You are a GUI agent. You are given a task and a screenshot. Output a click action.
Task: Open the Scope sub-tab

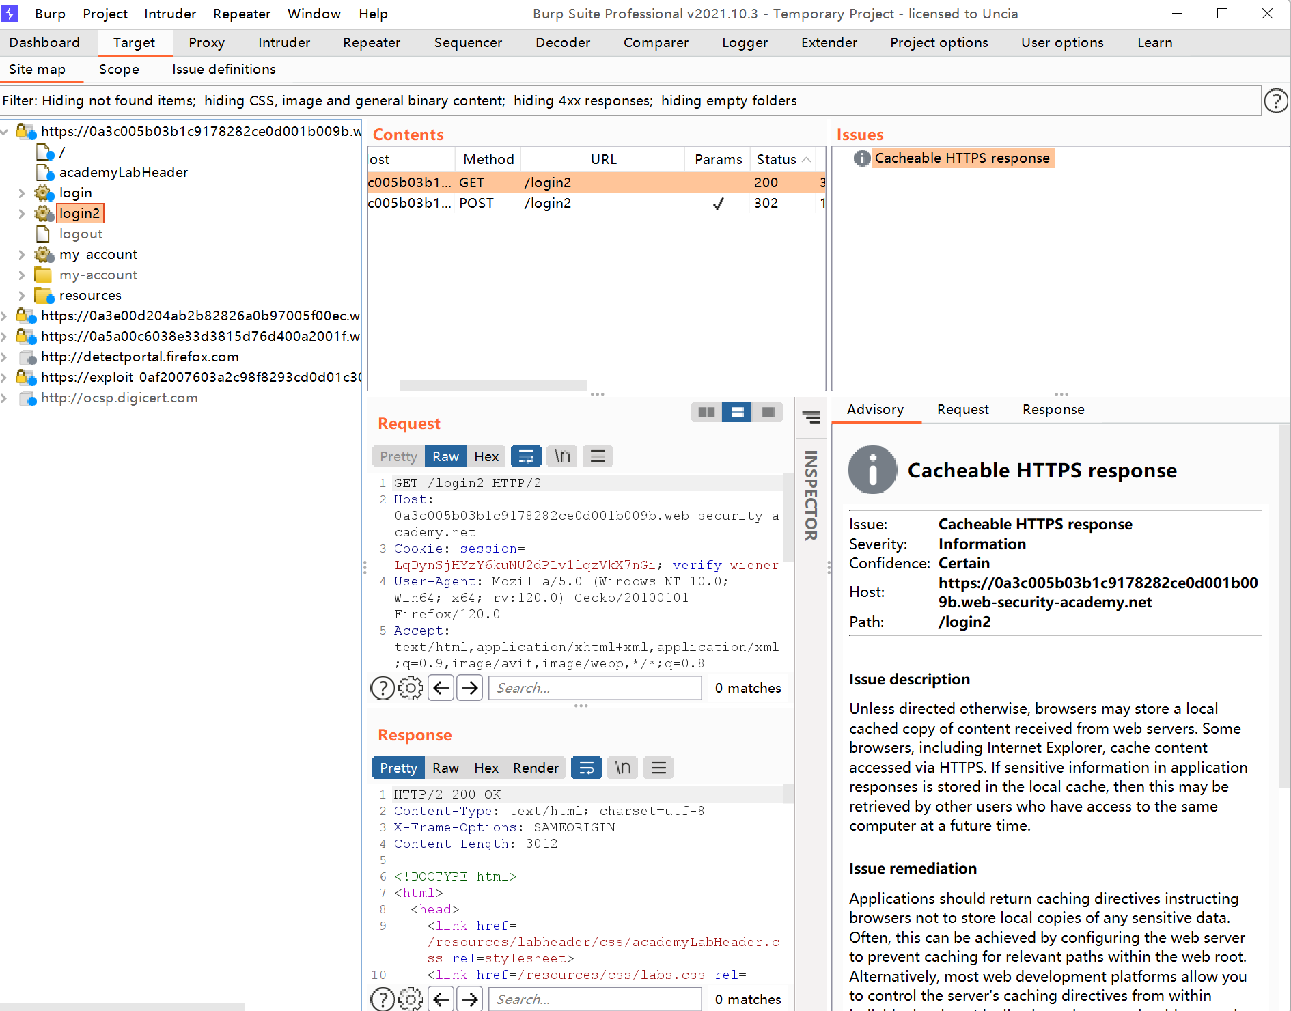[x=119, y=69]
